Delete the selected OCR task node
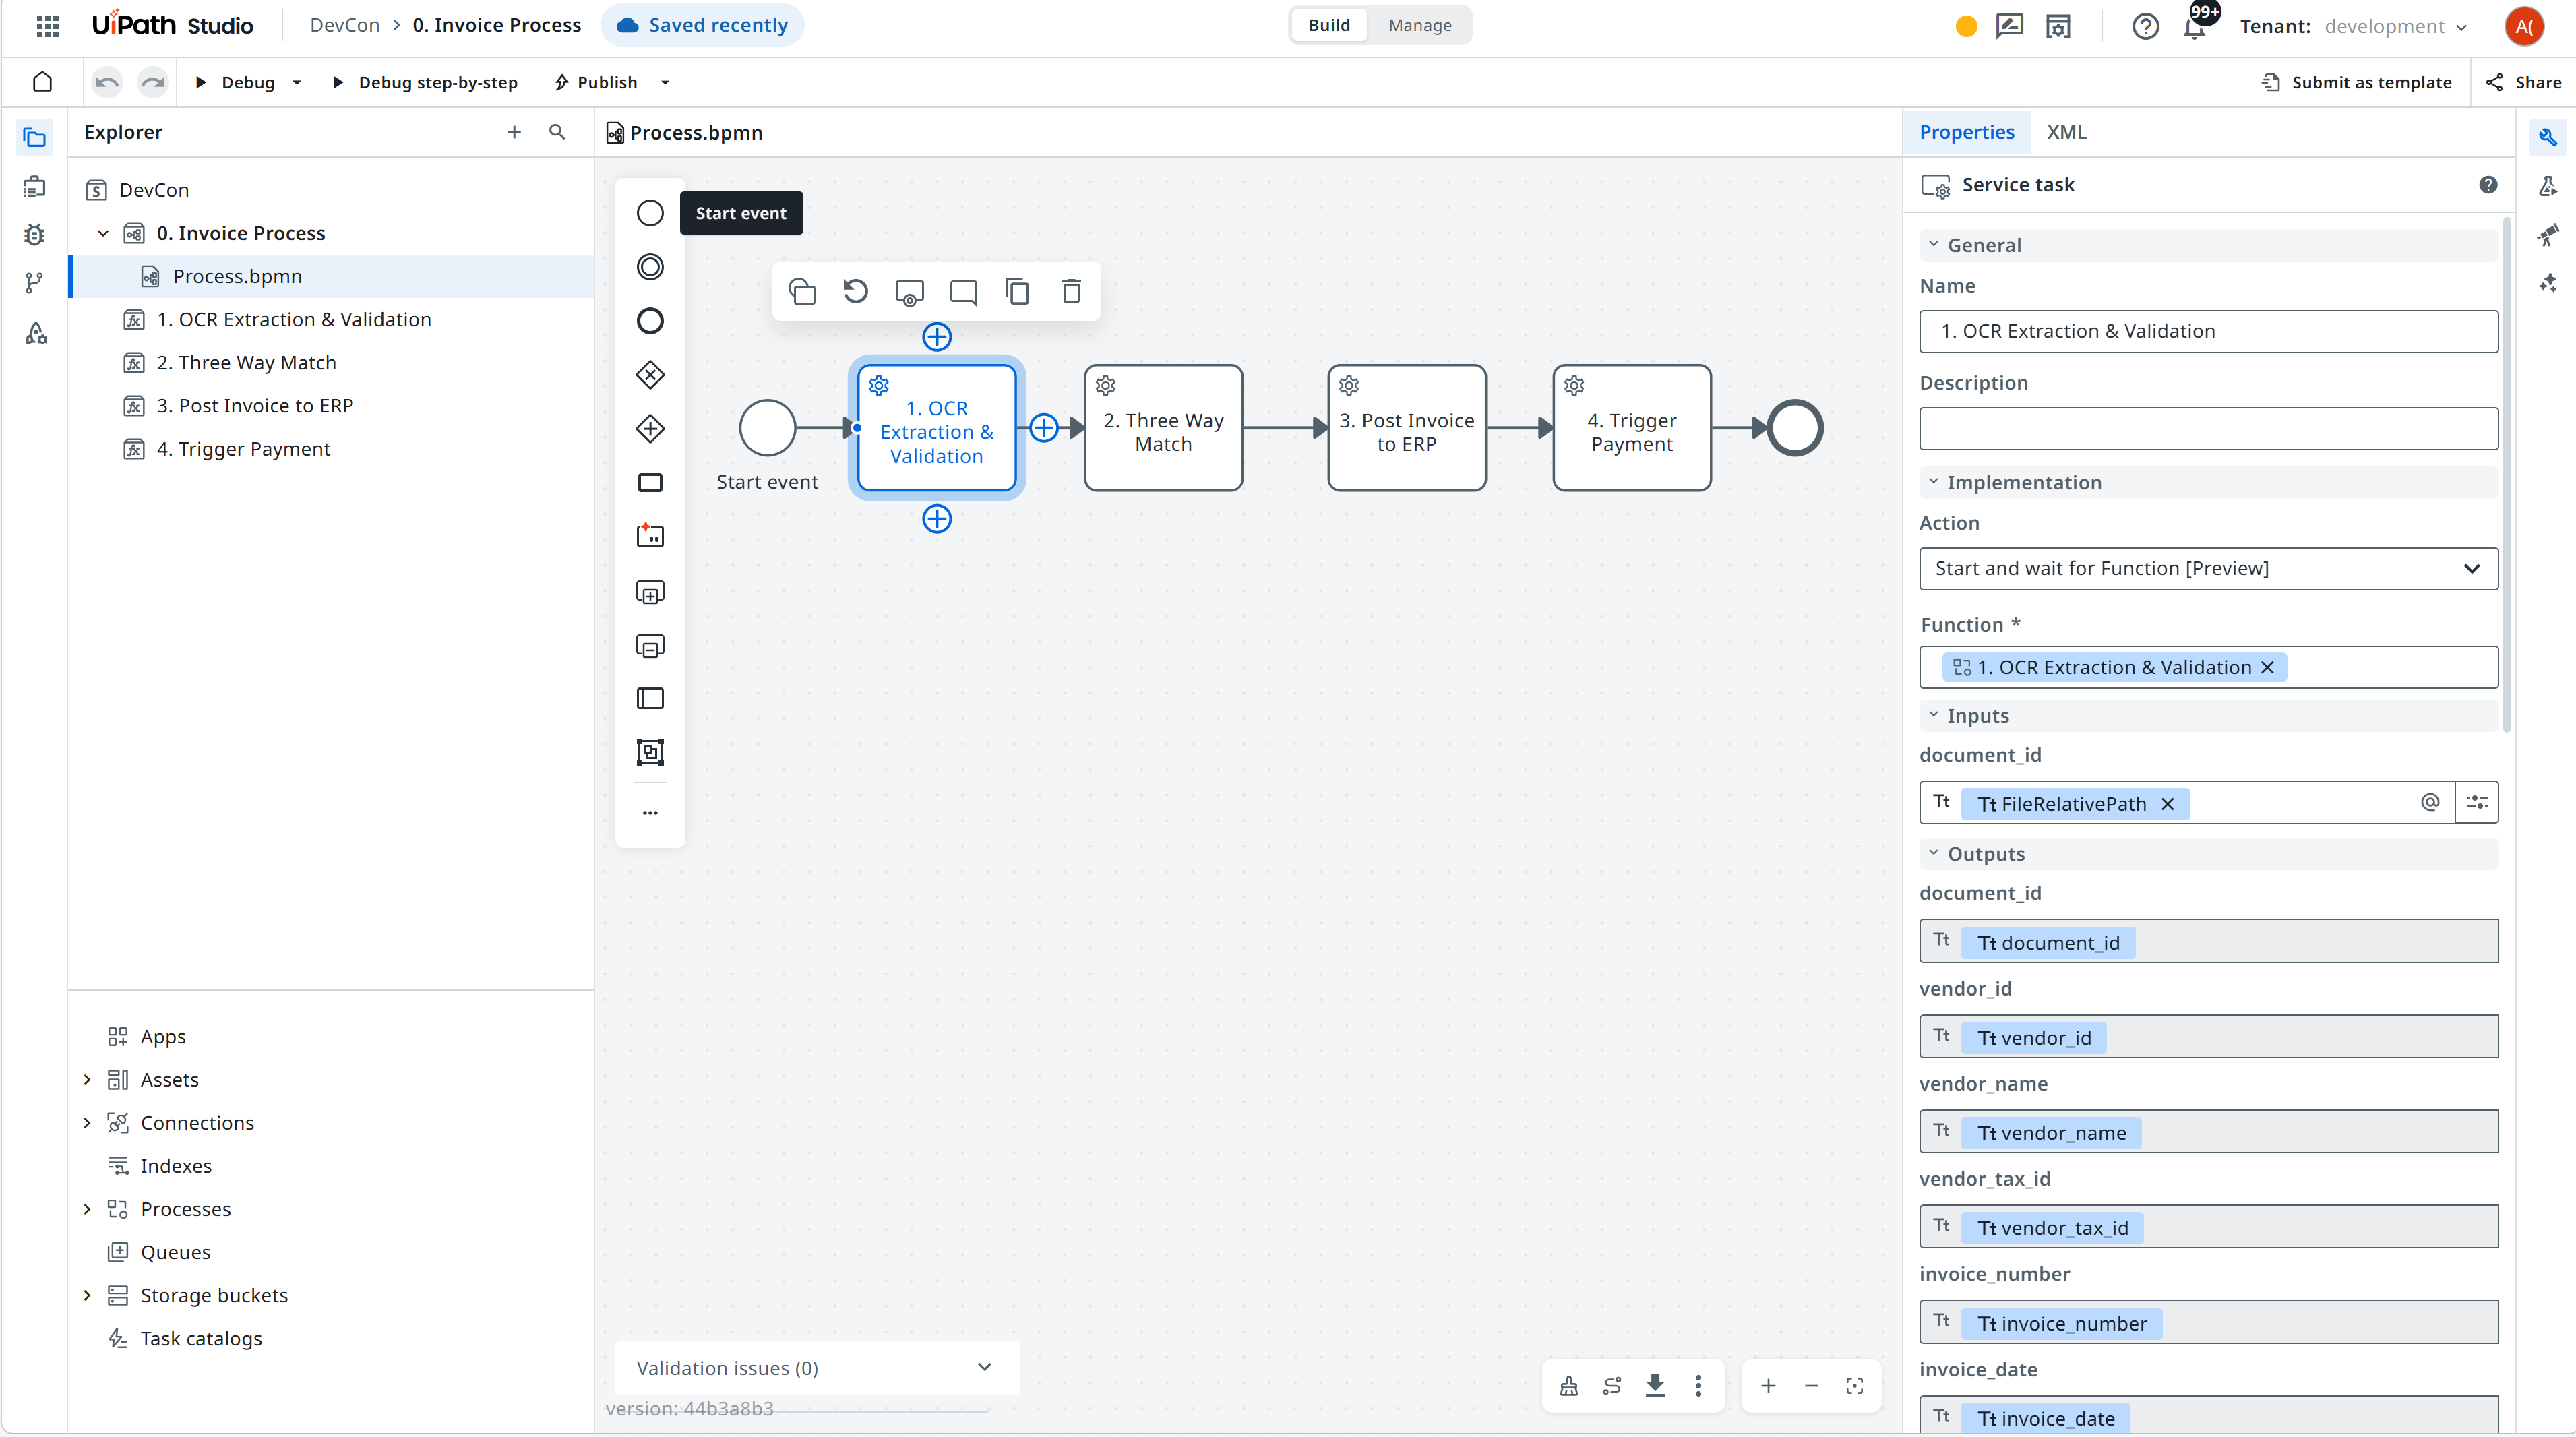 1071,291
